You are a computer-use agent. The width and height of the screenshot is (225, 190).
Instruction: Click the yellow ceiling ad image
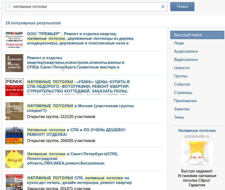(x=197, y=153)
